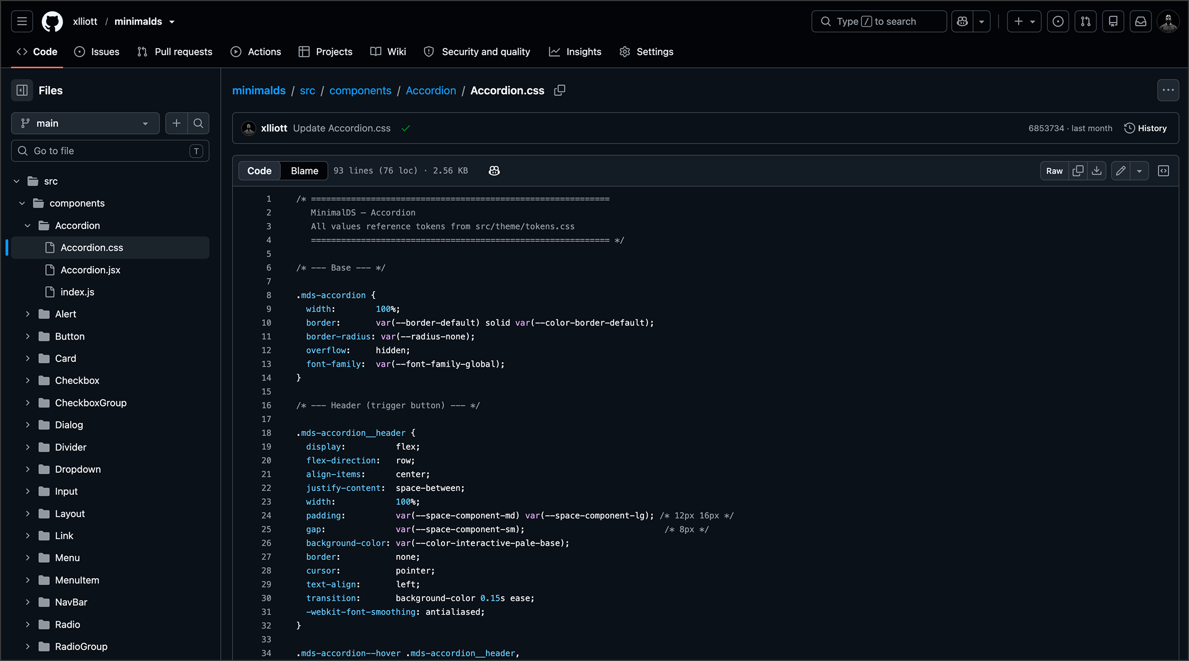Collapse the components folder
Screen dimensions: 1189x661
tap(22, 203)
